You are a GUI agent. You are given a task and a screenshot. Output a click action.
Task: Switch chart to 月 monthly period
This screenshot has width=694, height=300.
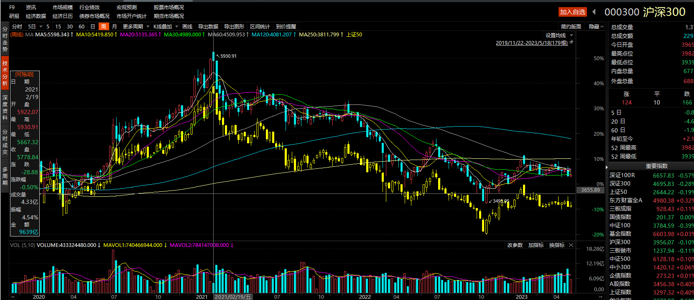[x=115, y=27]
